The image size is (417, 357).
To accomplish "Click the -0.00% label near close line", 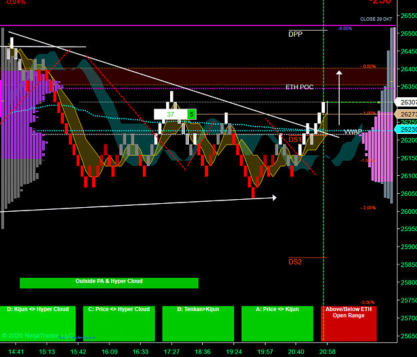I will point(345,29).
